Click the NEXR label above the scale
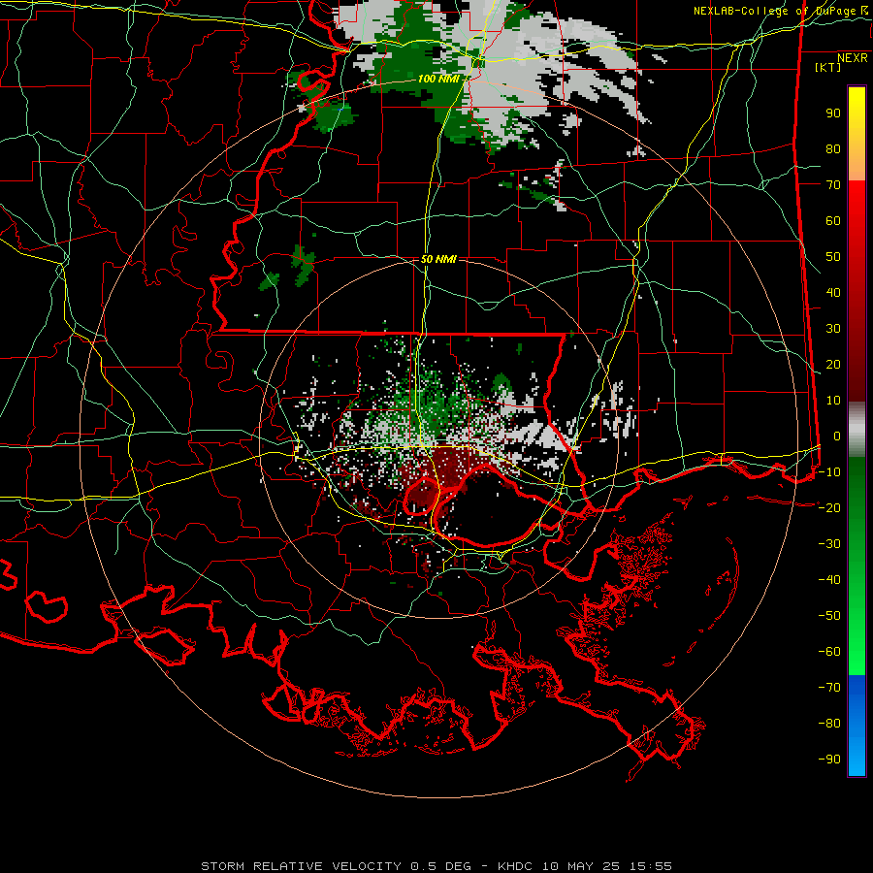 852,58
